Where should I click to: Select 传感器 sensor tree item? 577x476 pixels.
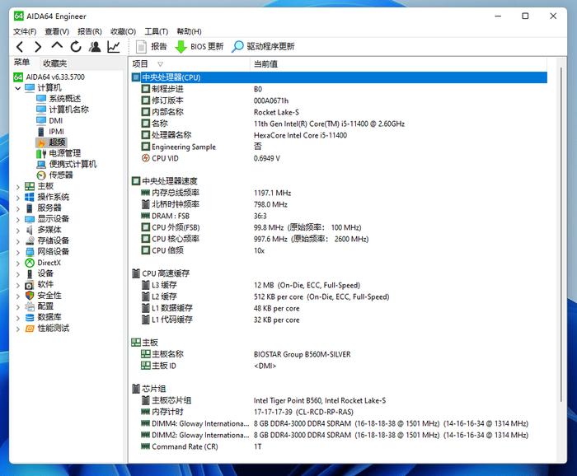55,175
